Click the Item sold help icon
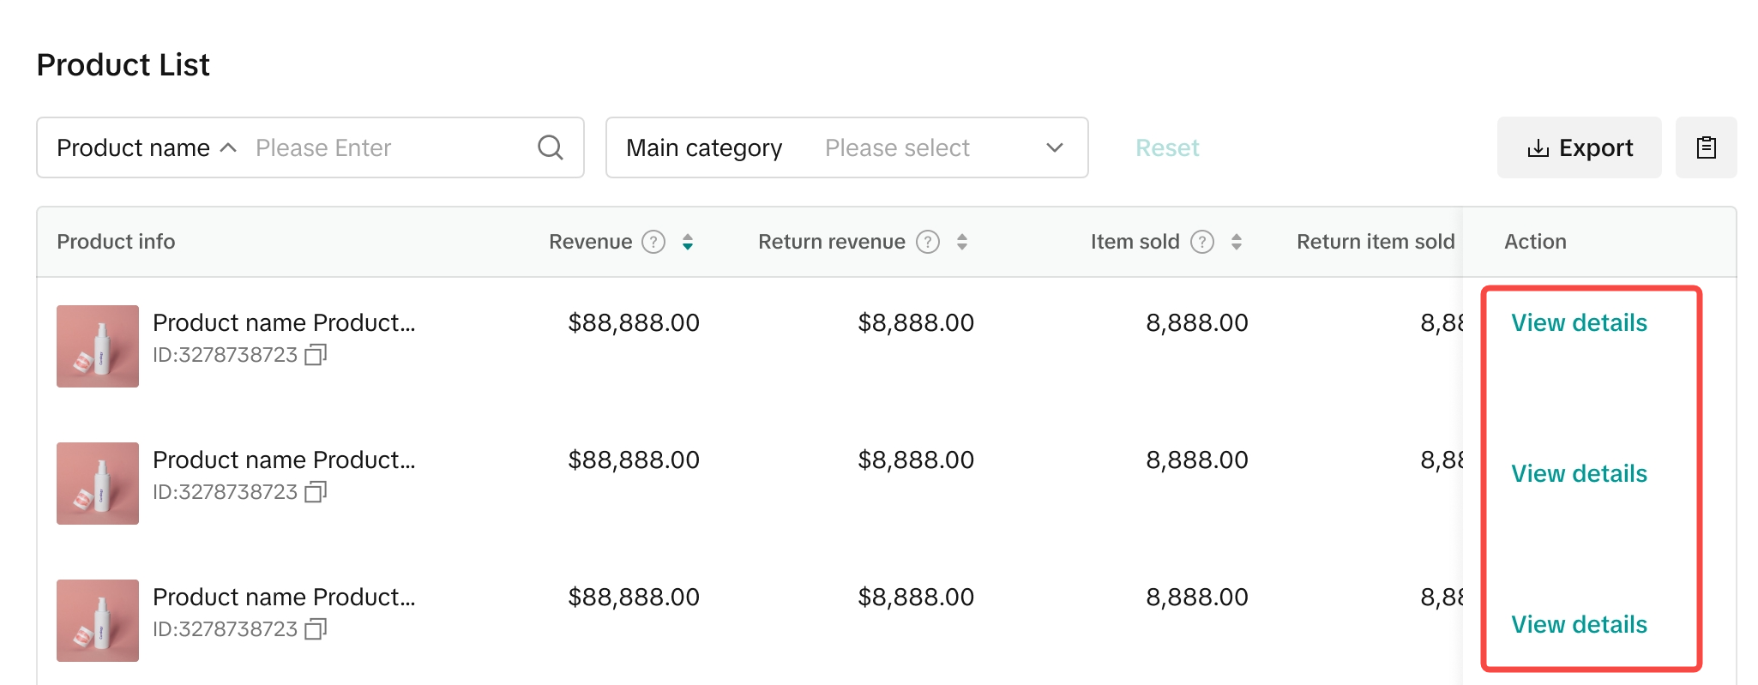Screen dimensions: 1758x685 (1201, 242)
